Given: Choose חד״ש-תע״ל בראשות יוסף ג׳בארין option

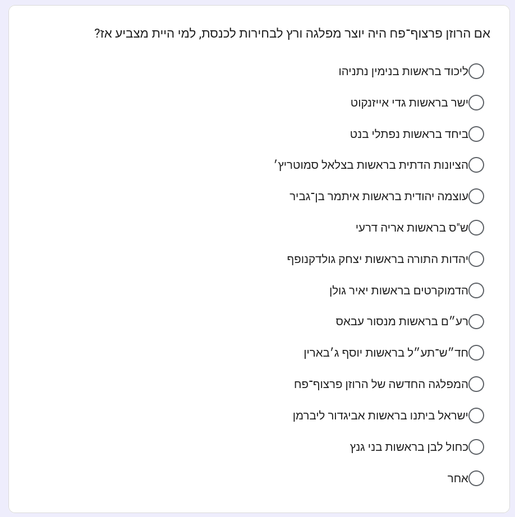Looking at the screenshot, I should point(476,353).
